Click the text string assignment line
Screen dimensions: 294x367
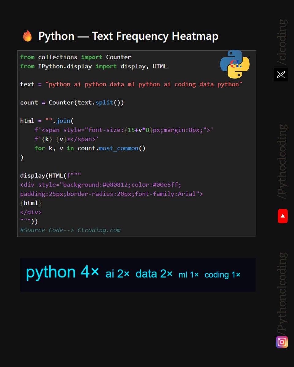point(131,84)
